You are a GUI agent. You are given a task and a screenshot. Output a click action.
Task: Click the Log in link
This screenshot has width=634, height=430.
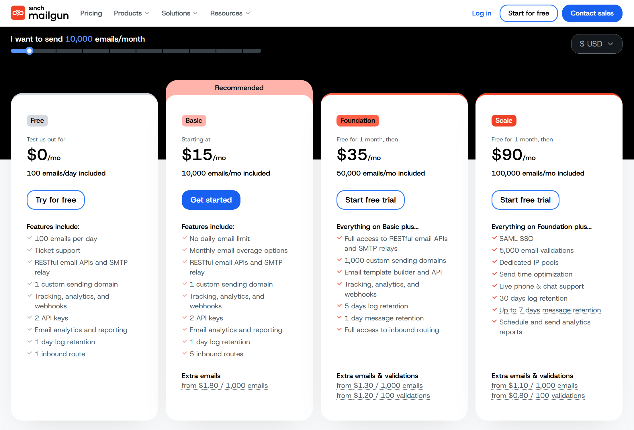pos(482,13)
